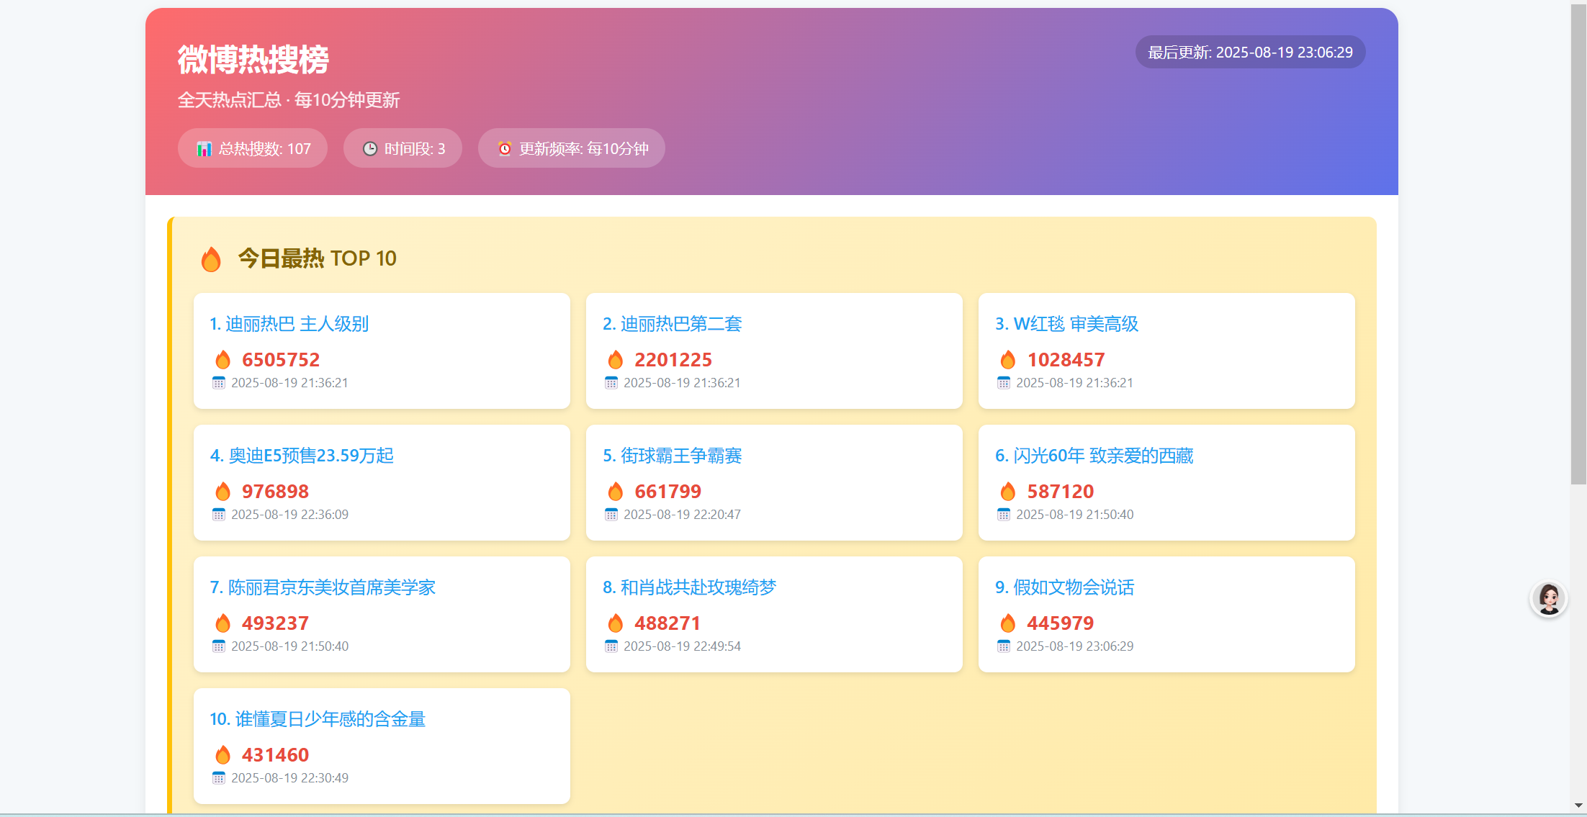This screenshot has height=817, width=1587.
Task: Open hot search 谁懂夏日少年感的含金量
Action: click(318, 719)
